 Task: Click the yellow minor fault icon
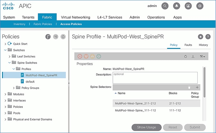click(92, 56)
